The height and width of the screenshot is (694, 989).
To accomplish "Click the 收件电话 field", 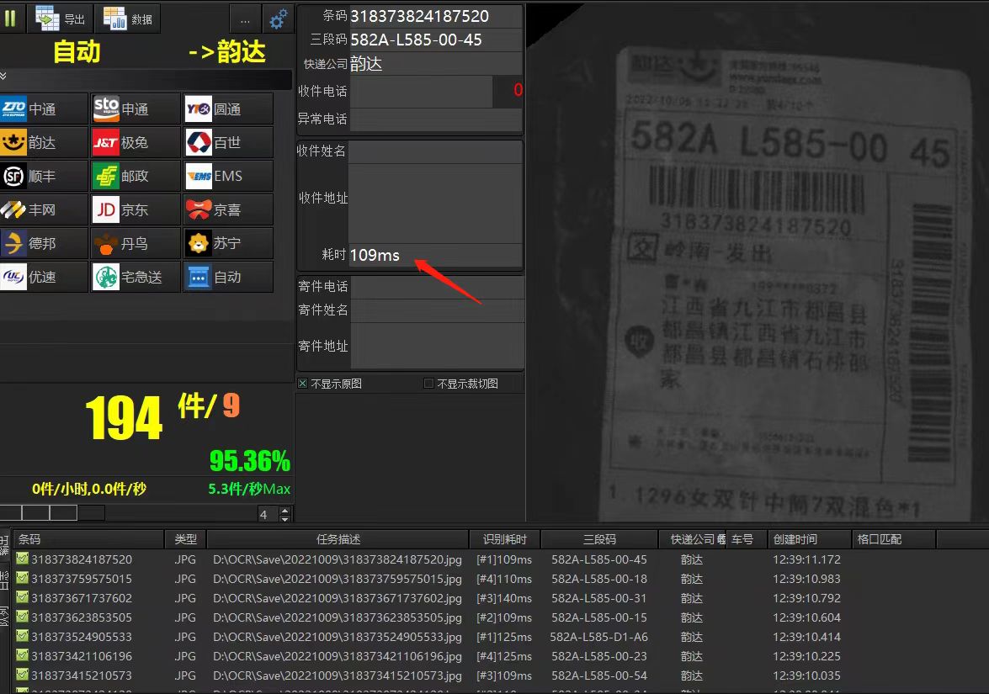I will pyautogui.click(x=421, y=91).
